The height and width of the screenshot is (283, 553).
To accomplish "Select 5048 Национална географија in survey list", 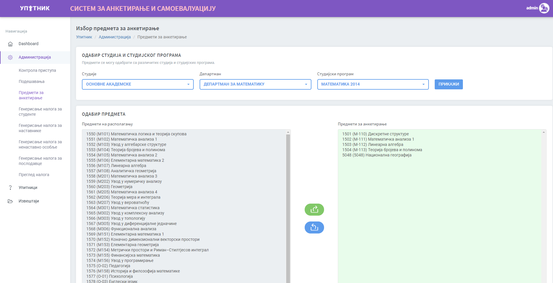I will pyautogui.click(x=377, y=155).
